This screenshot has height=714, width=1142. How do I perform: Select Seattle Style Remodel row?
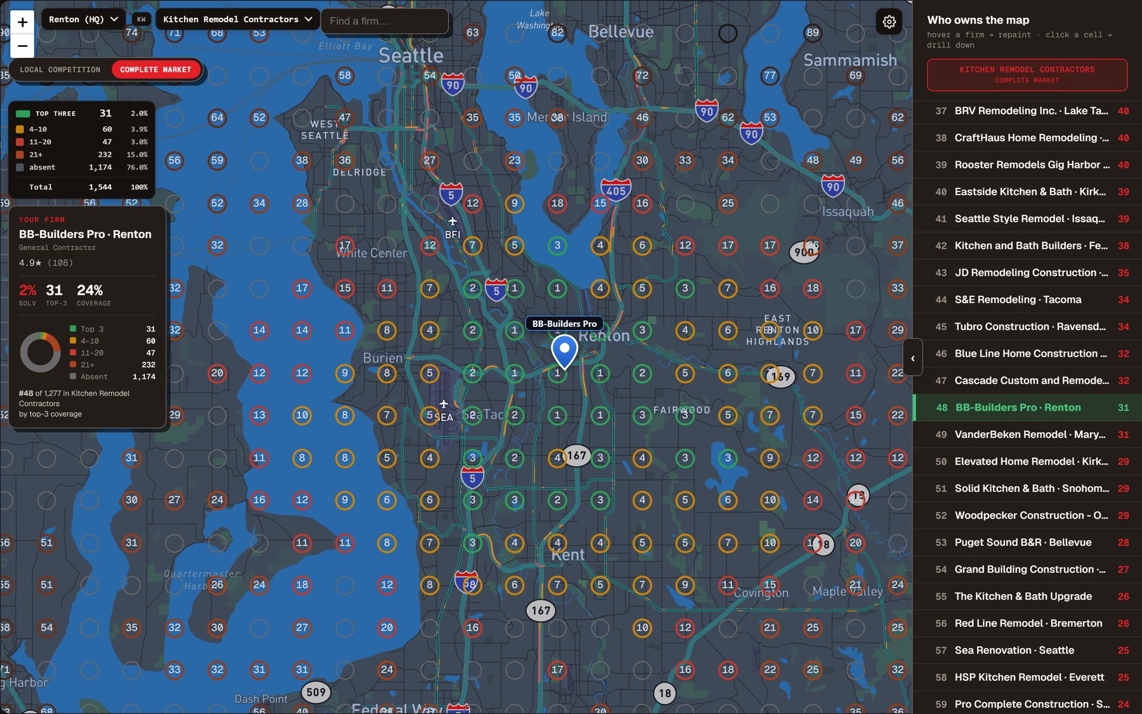pos(1028,219)
